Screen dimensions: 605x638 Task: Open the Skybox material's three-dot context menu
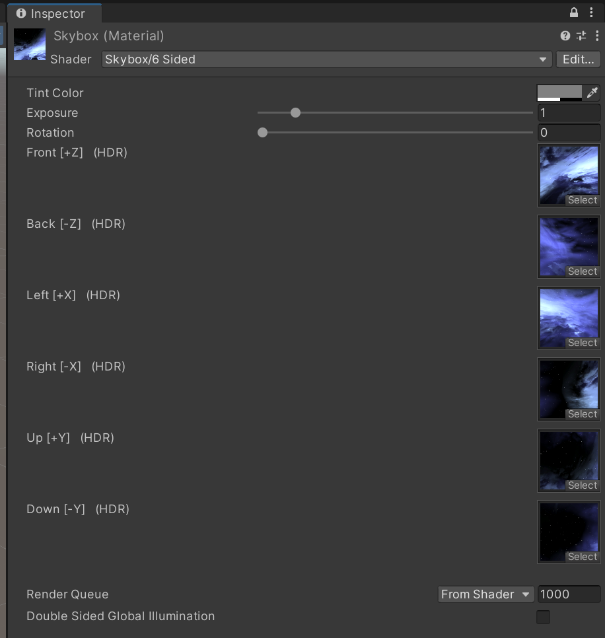[x=597, y=36]
